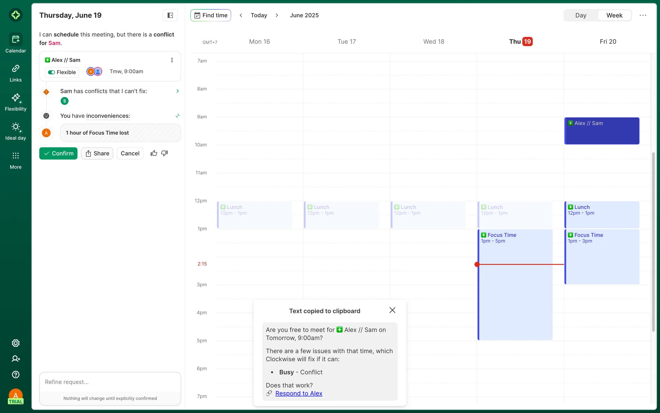
Task: Click the invite teammates icon
Action: click(x=15, y=359)
